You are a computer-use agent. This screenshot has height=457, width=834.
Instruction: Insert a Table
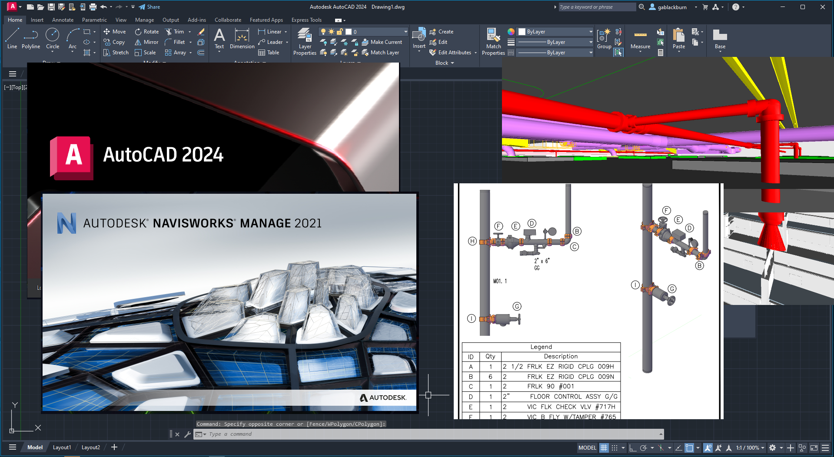pyautogui.click(x=269, y=52)
